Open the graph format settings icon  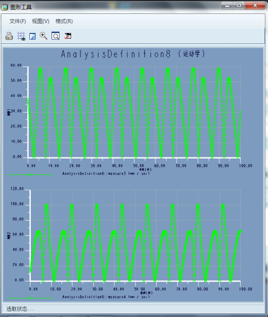68,36
